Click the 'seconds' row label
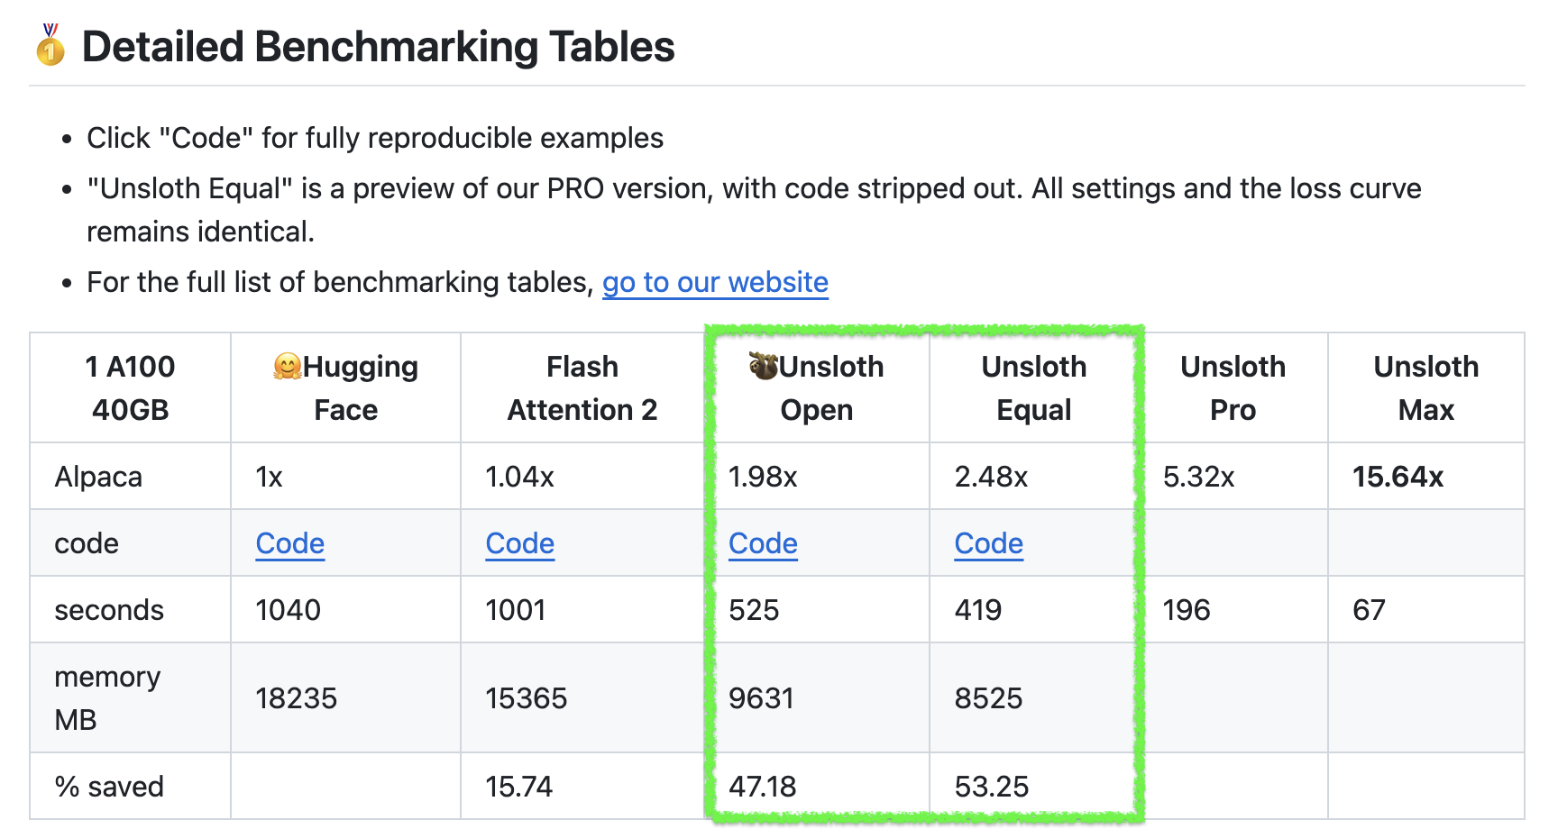Image resolution: width=1558 pixels, height=838 pixels. pos(109,610)
